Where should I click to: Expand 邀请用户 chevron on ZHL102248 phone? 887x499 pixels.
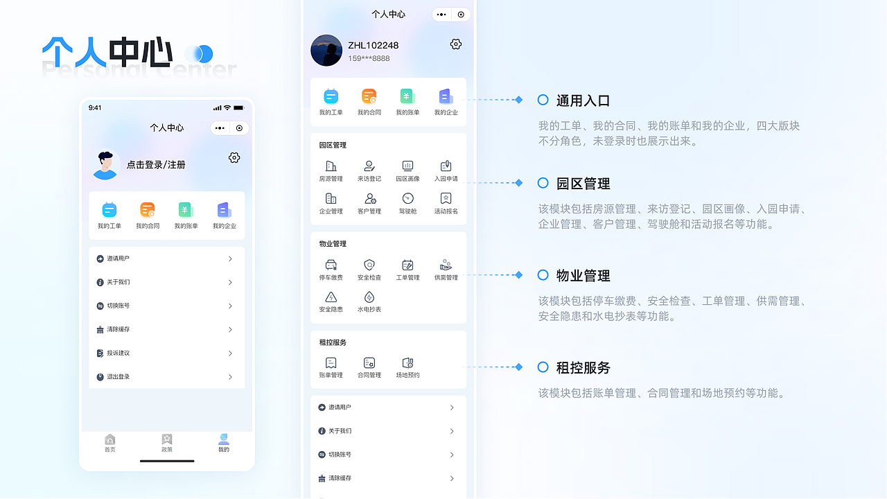(x=452, y=408)
